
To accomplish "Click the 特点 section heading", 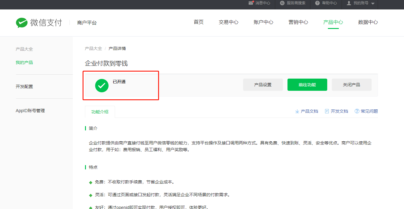I will click(x=93, y=167).
